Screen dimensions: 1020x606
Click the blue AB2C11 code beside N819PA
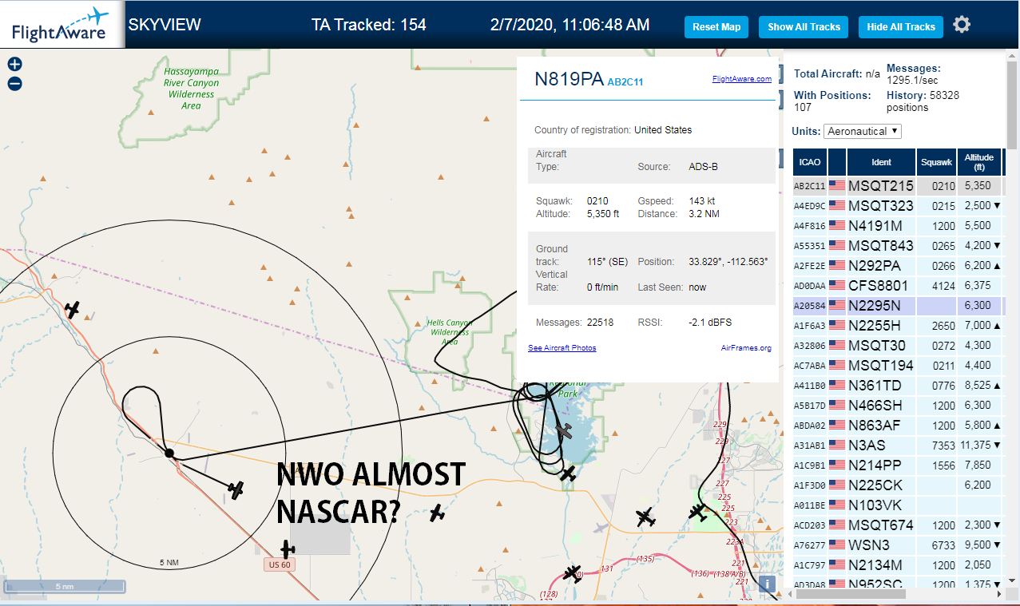[x=625, y=82]
